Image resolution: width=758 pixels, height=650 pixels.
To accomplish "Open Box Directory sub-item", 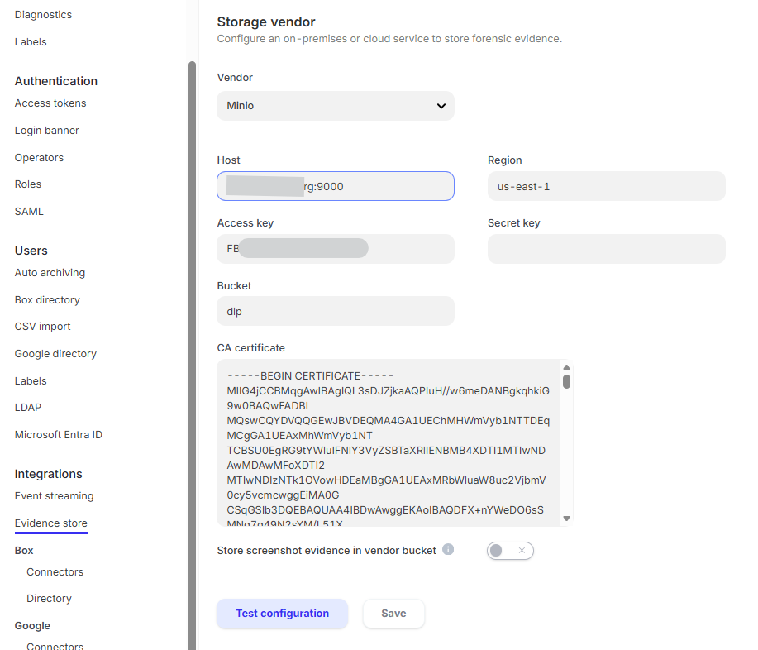I will pyautogui.click(x=49, y=599).
